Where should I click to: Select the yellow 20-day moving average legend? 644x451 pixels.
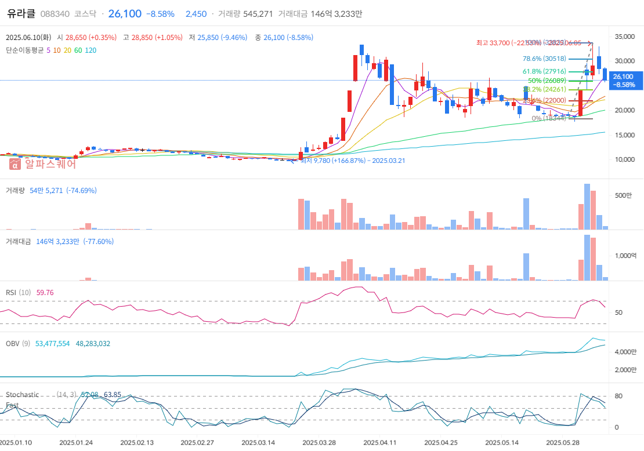tap(67, 50)
